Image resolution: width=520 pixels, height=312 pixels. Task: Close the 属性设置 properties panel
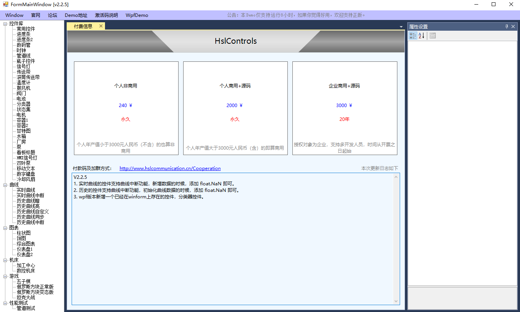coord(513,26)
